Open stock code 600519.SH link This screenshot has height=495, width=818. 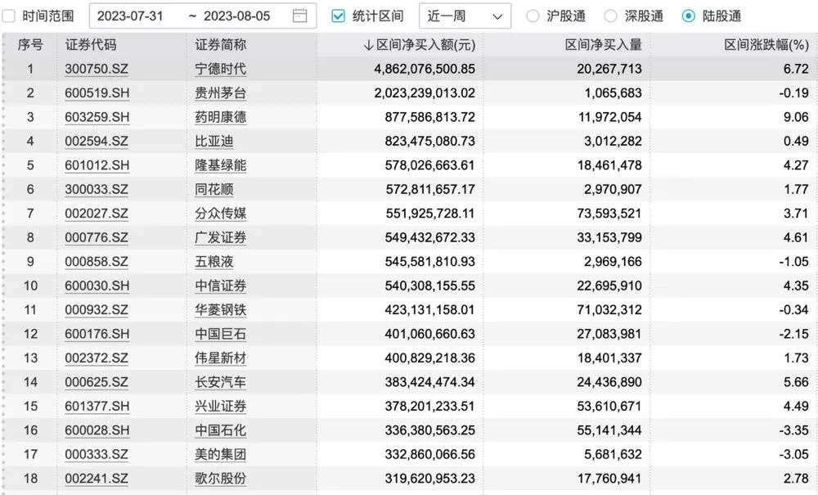tap(97, 92)
